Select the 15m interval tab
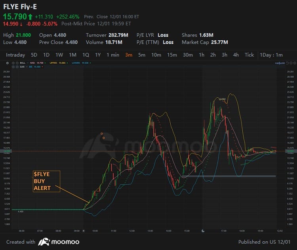Screen dimensions: 297x250 [172, 55]
